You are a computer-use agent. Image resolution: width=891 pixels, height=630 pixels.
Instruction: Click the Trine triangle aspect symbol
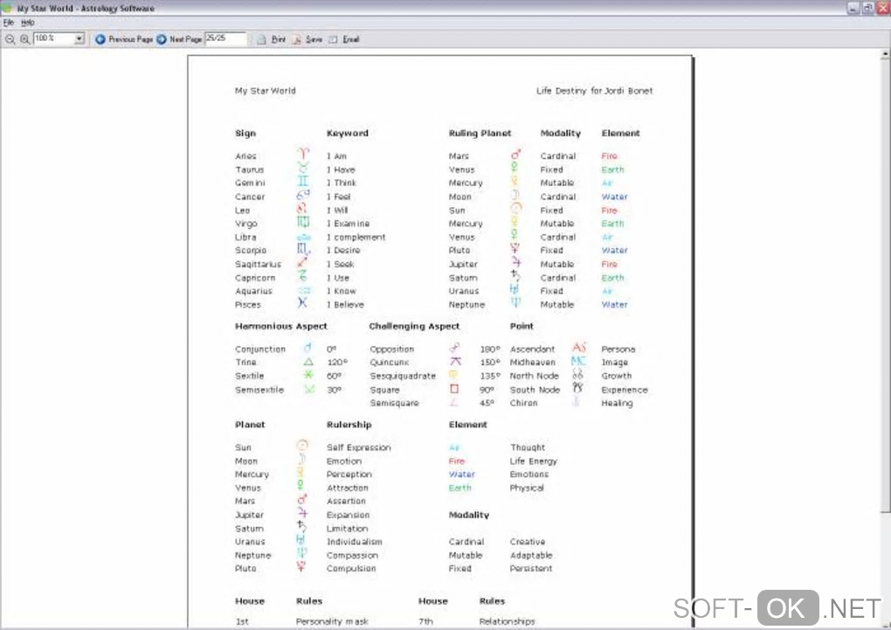pyautogui.click(x=308, y=362)
